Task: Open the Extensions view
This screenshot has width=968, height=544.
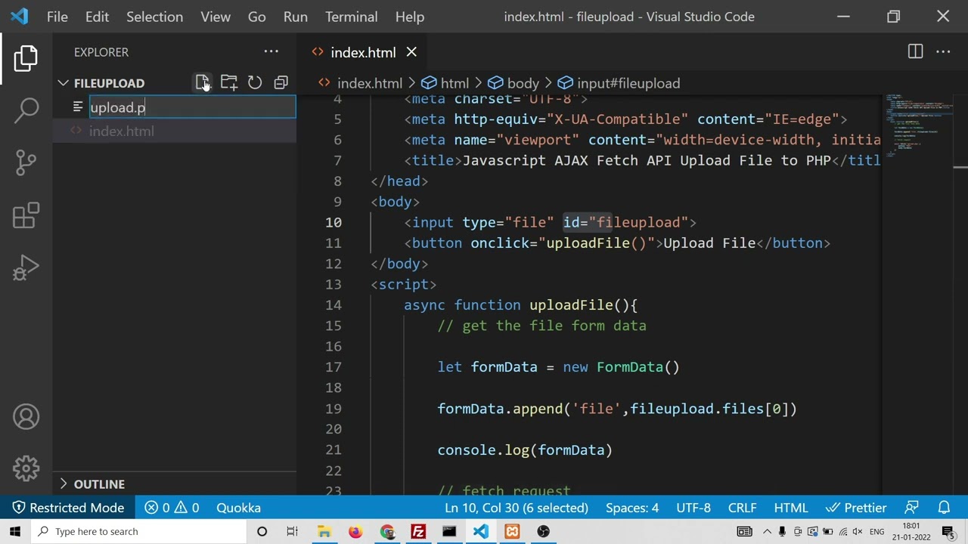Action: 26,215
